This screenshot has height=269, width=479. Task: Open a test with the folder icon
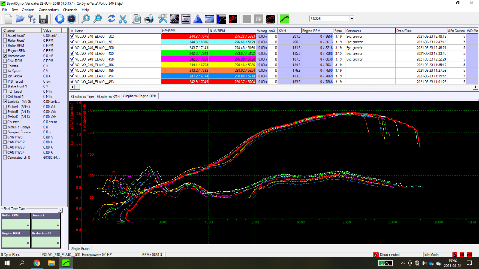click(20, 19)
